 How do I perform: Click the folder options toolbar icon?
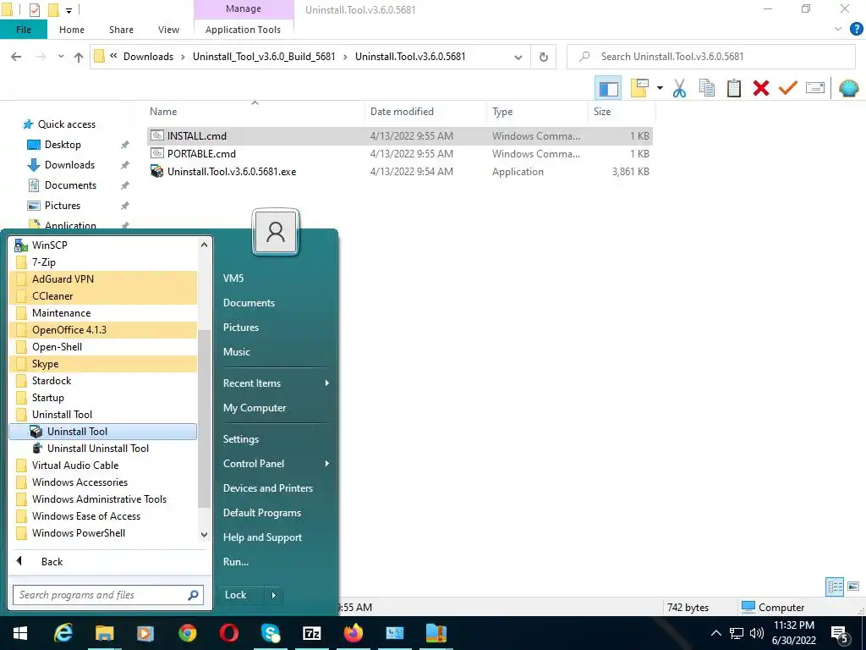point(639,88)
